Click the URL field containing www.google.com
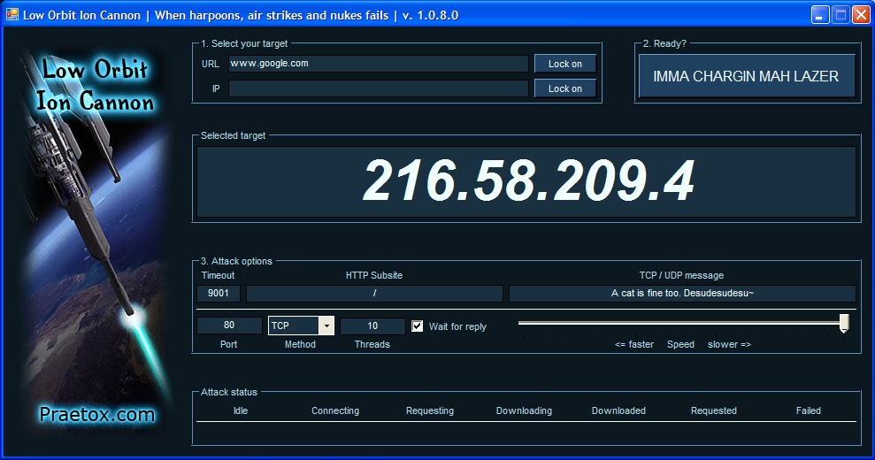The width and height of the screenshot is (875, 460). (x=379, y=64)
